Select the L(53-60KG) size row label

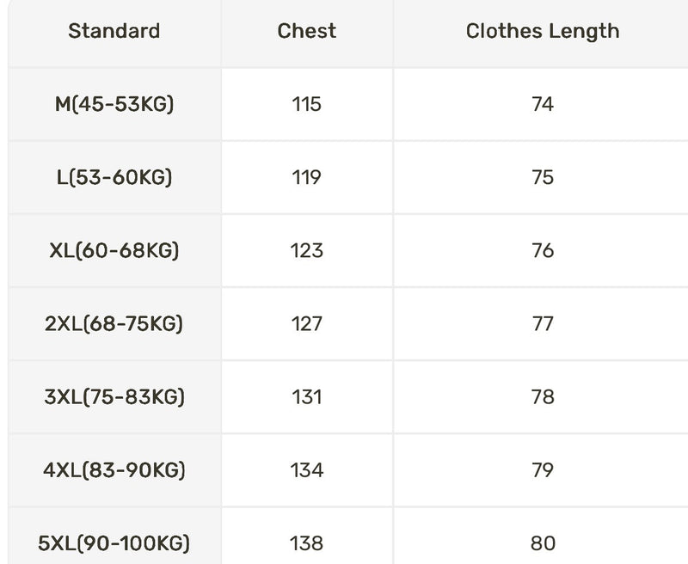point(114,177)
